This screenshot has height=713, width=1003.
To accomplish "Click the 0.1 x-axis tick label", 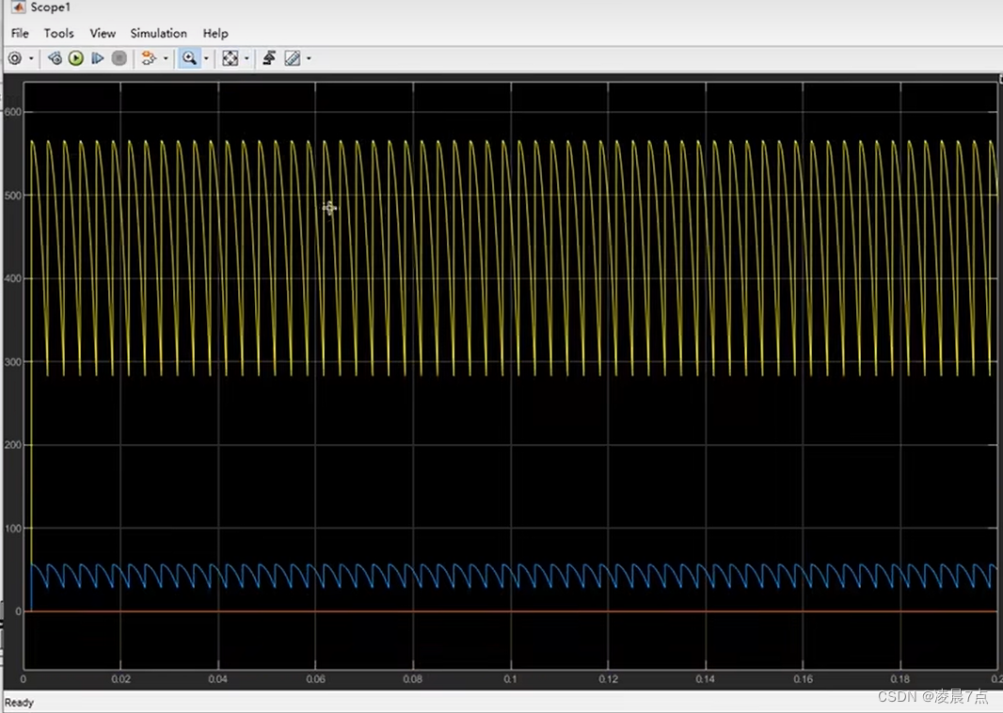I will pyautogui.click(x=511, y=678).
